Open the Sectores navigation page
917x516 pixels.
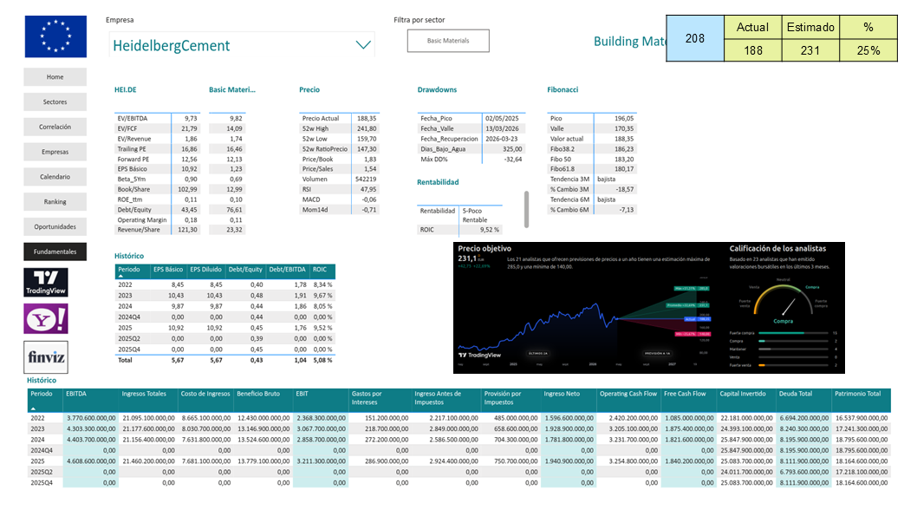point(55,101)
